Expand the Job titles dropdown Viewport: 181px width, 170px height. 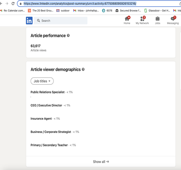[42, 81]
